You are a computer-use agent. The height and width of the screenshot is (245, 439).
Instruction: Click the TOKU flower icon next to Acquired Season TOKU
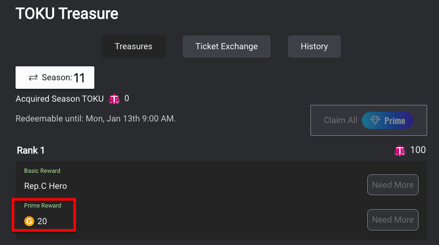pos(114,99)
